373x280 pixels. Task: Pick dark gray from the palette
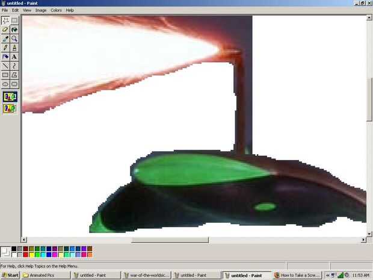[x=20, y=249]
